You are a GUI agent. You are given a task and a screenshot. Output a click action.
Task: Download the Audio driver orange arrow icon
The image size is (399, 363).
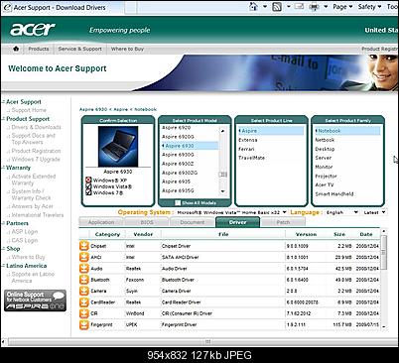pyautogui.click(x=84, y=268)
